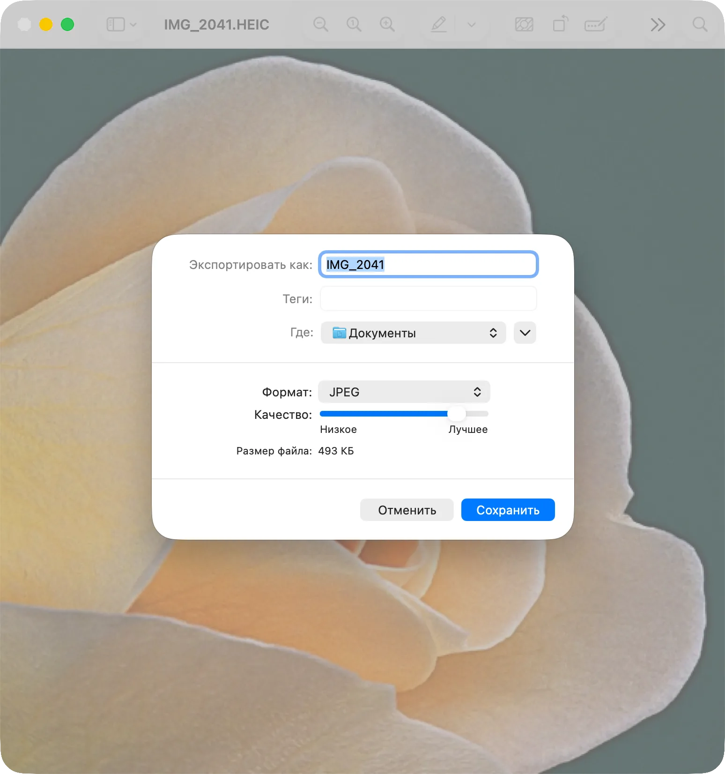Click the Отменить button
This screenshot has height=774, width=725.
click(x=407, y=510)
